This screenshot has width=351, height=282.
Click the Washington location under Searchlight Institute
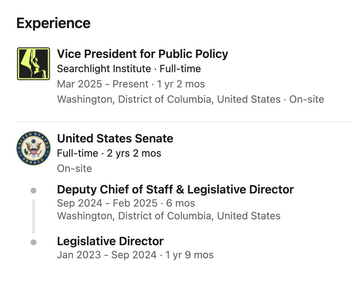pos(169,99)
